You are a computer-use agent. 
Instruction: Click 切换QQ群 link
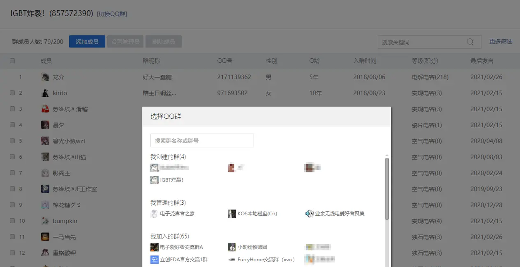tap(112, 14)
